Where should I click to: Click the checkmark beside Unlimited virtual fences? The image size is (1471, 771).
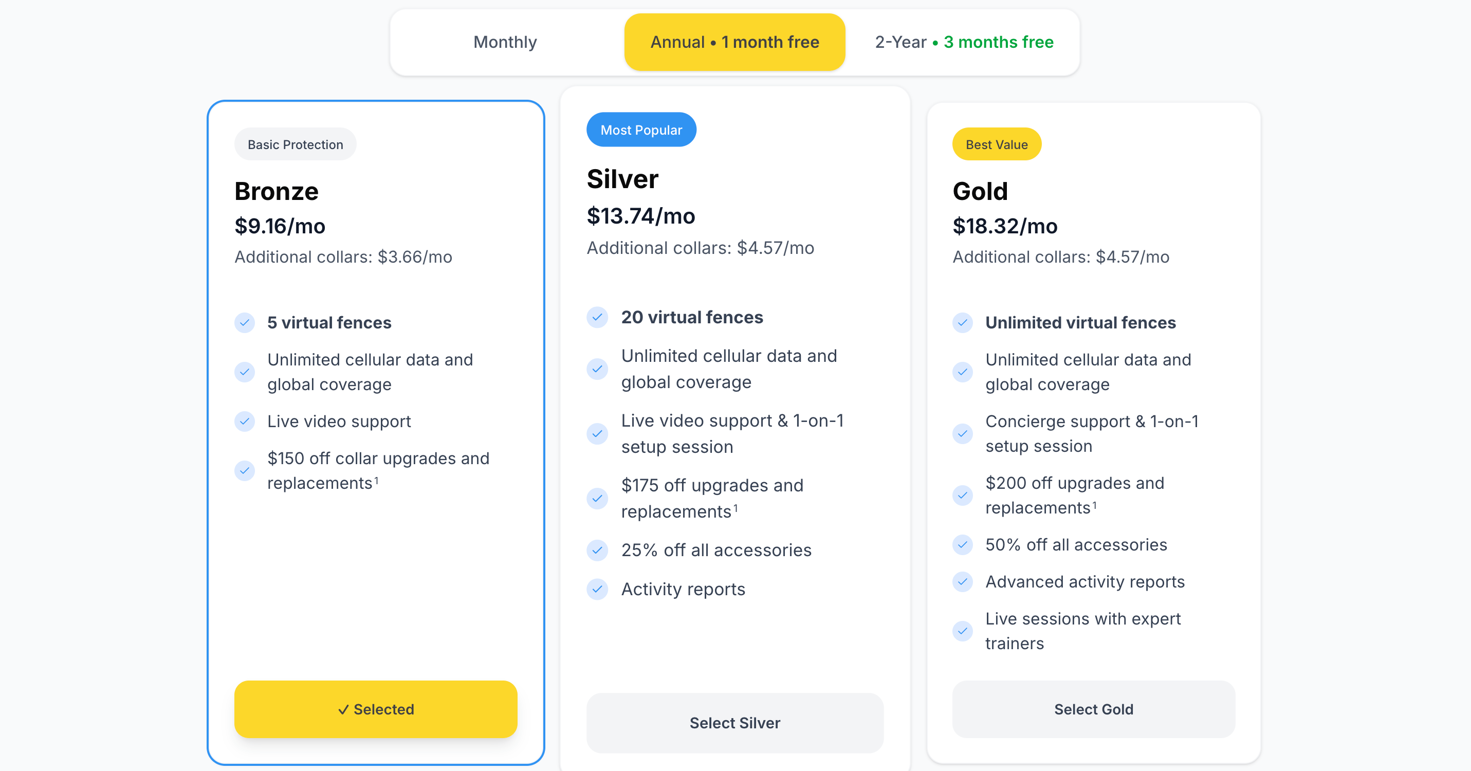[x=962, y=323]
